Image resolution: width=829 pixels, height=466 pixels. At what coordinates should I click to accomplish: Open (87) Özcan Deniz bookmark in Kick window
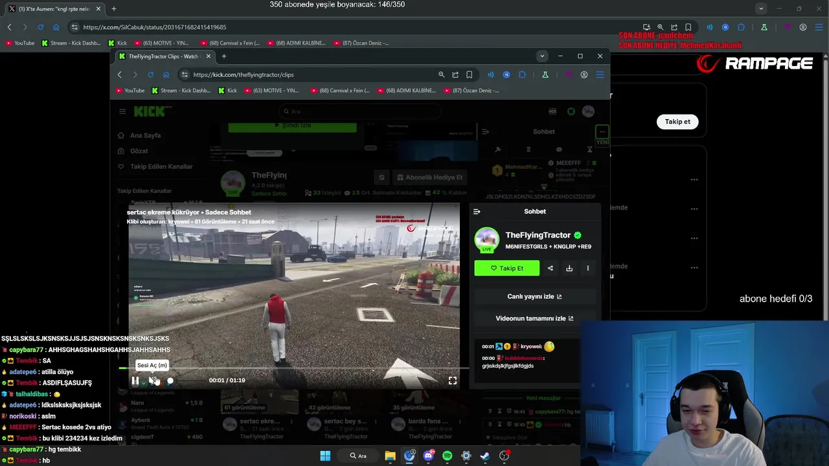pos(472,91)
